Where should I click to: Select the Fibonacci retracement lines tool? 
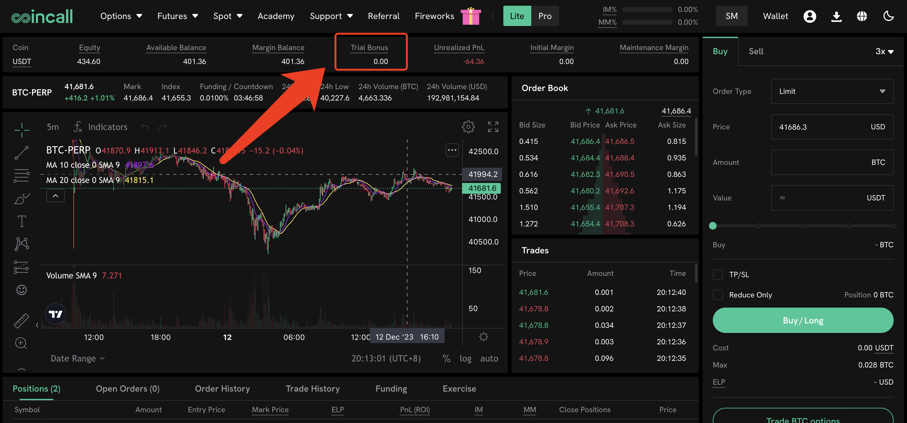(x=22, y=176)
